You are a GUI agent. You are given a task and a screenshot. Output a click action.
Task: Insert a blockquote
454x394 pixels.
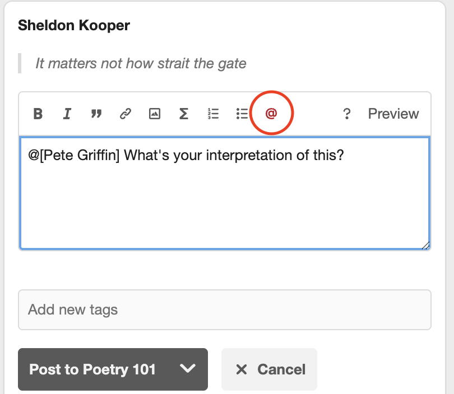[x=96, y=114]
